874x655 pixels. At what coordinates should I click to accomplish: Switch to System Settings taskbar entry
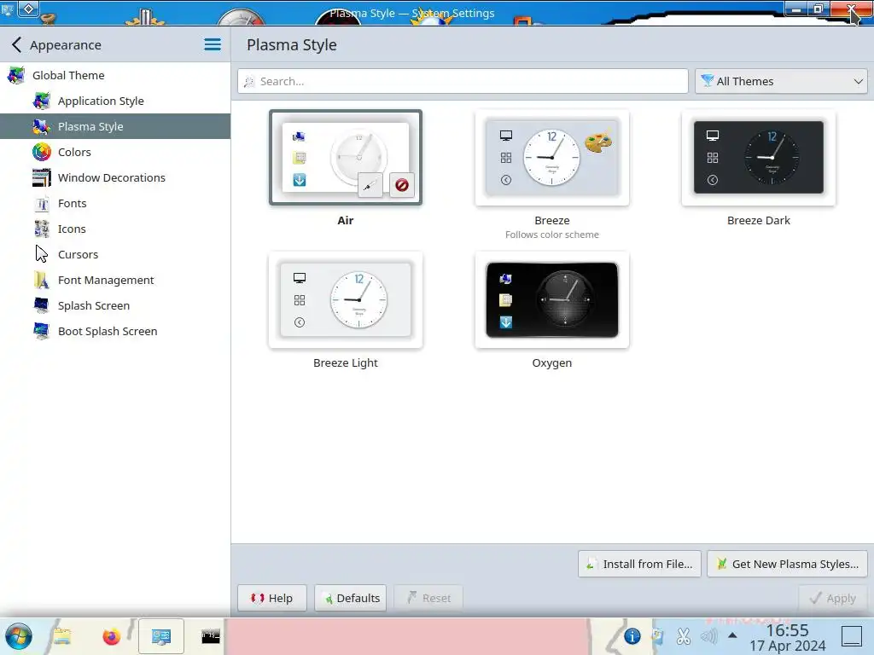click(161, 636)
